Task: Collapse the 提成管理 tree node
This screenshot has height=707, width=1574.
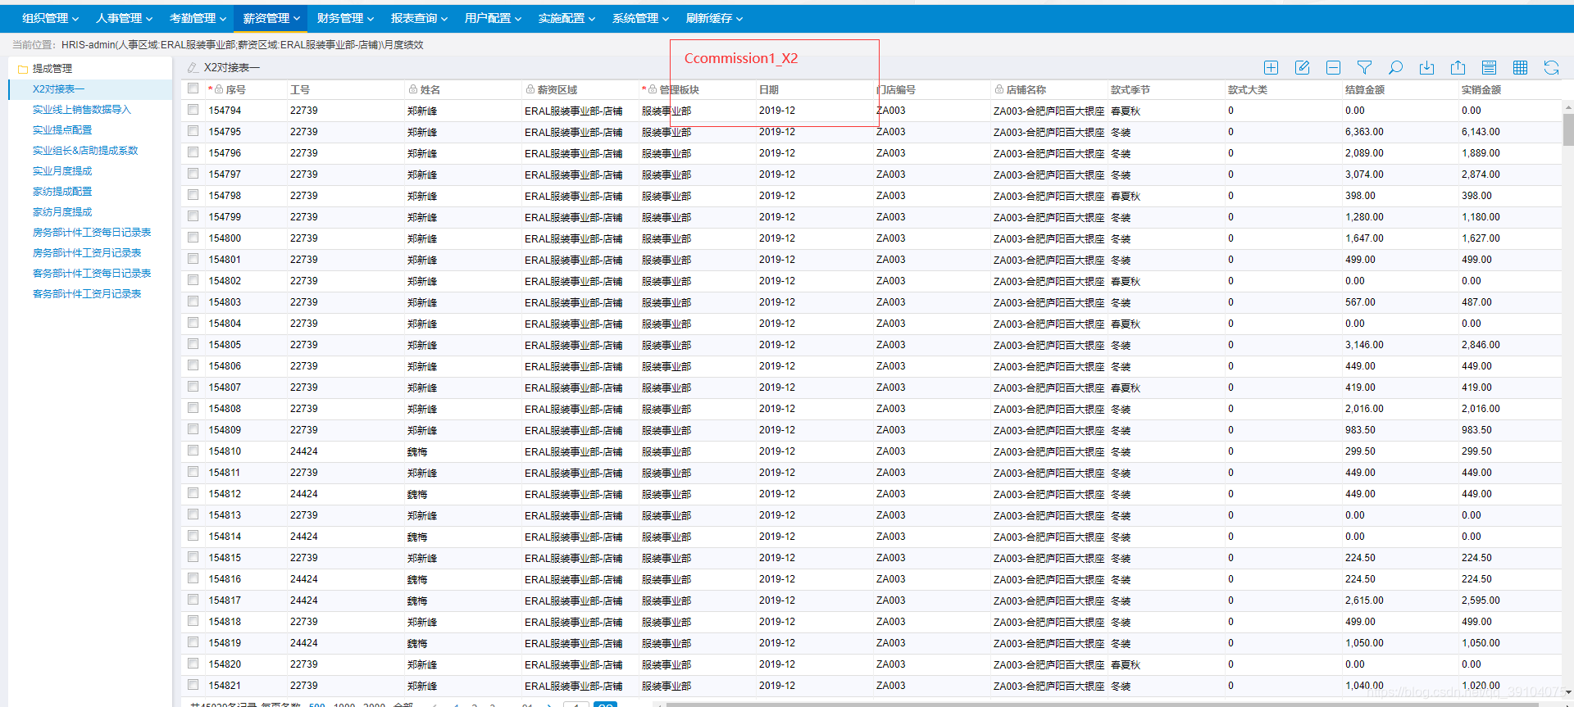Action: 52,69
